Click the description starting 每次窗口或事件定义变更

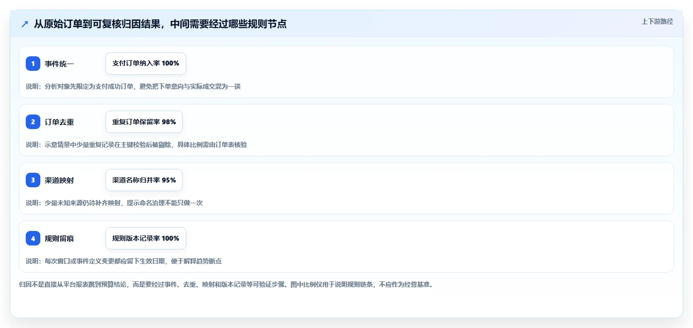(124, 261)
